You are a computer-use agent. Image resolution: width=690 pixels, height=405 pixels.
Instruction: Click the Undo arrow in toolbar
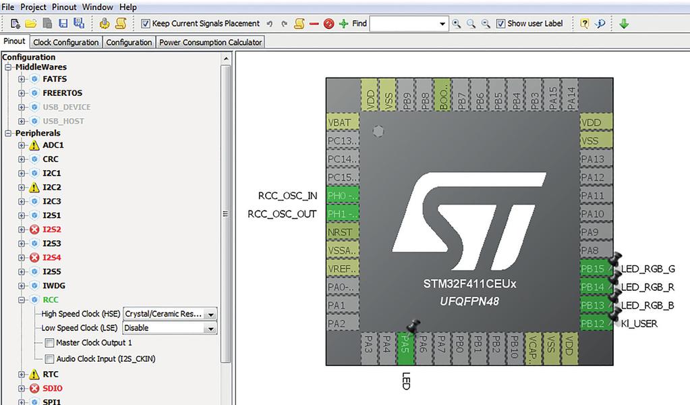tap(270, 24)
